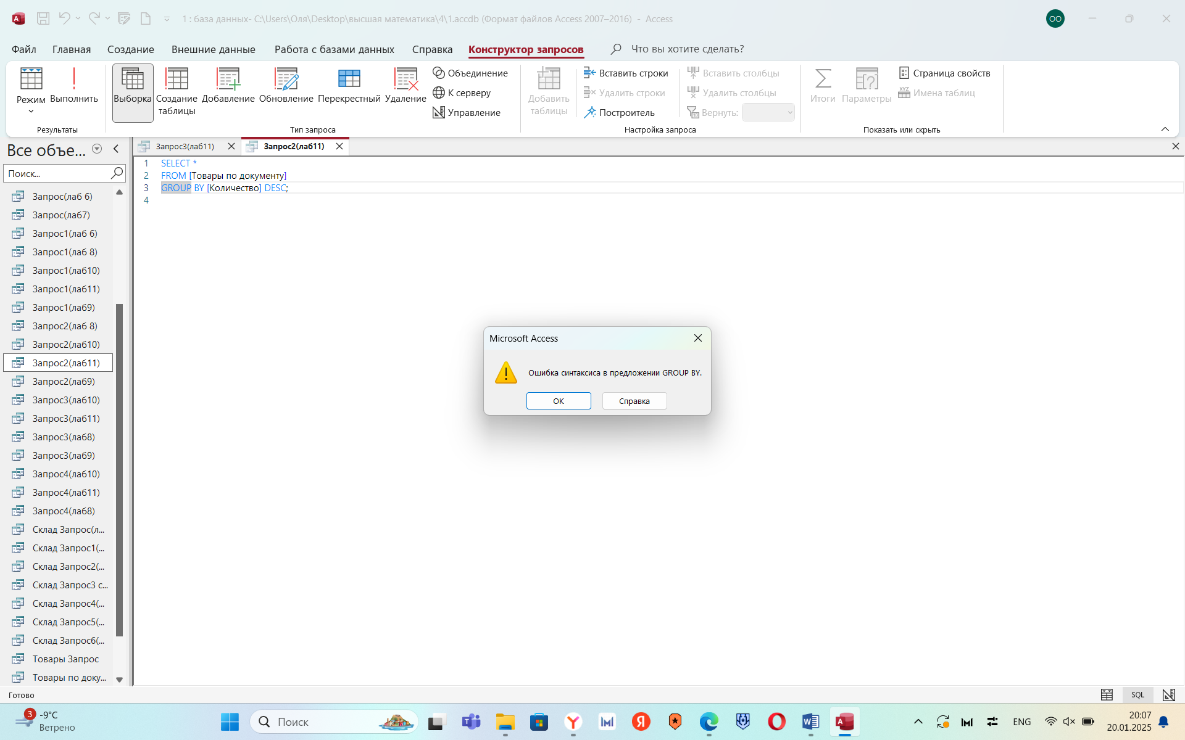Open Customize Quick Access Toolbar dropdown

167,19
